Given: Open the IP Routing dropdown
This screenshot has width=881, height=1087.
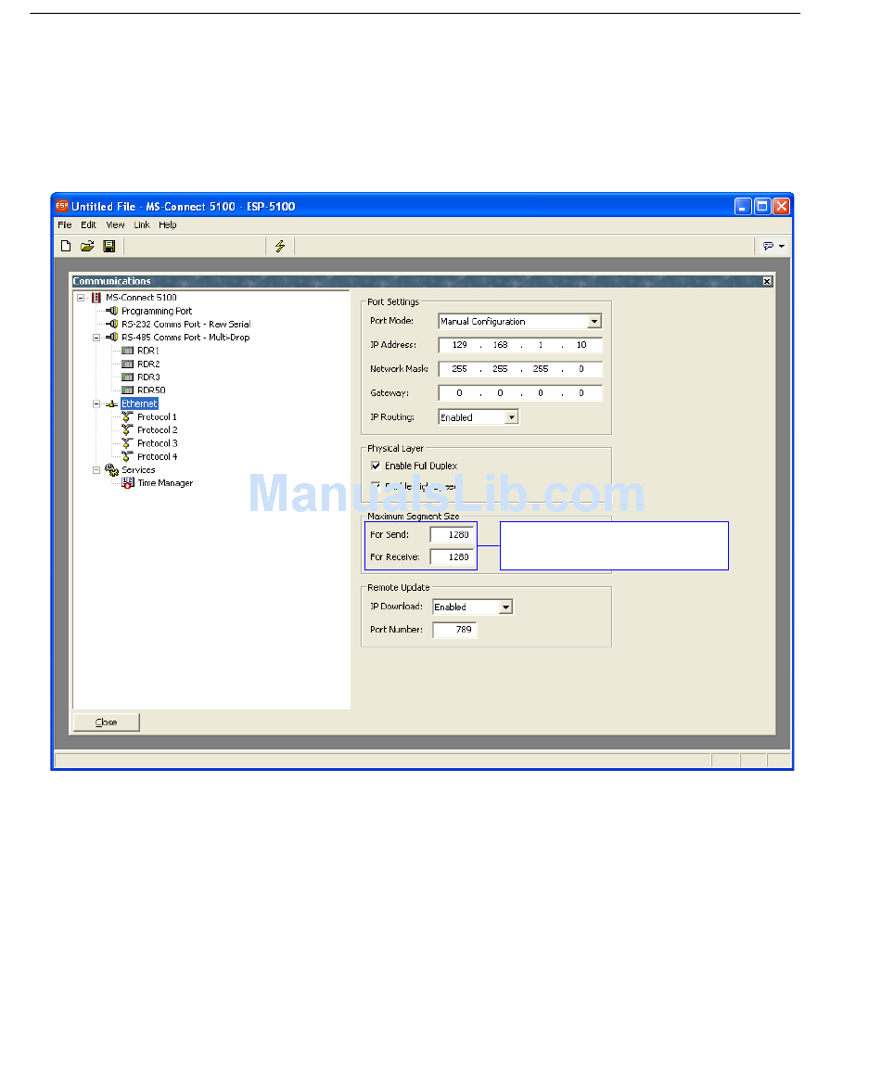Looking at the screenshot, I should [512, 417].
